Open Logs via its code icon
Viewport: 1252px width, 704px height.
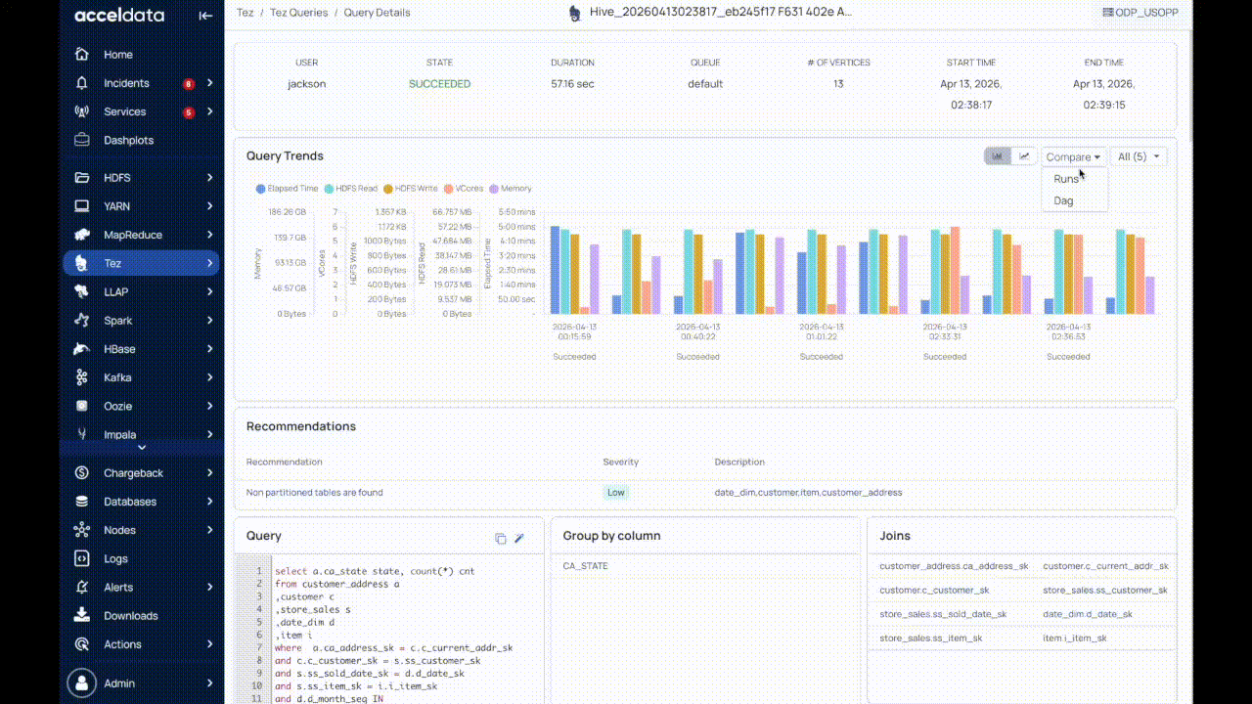(x=82, y=558)
